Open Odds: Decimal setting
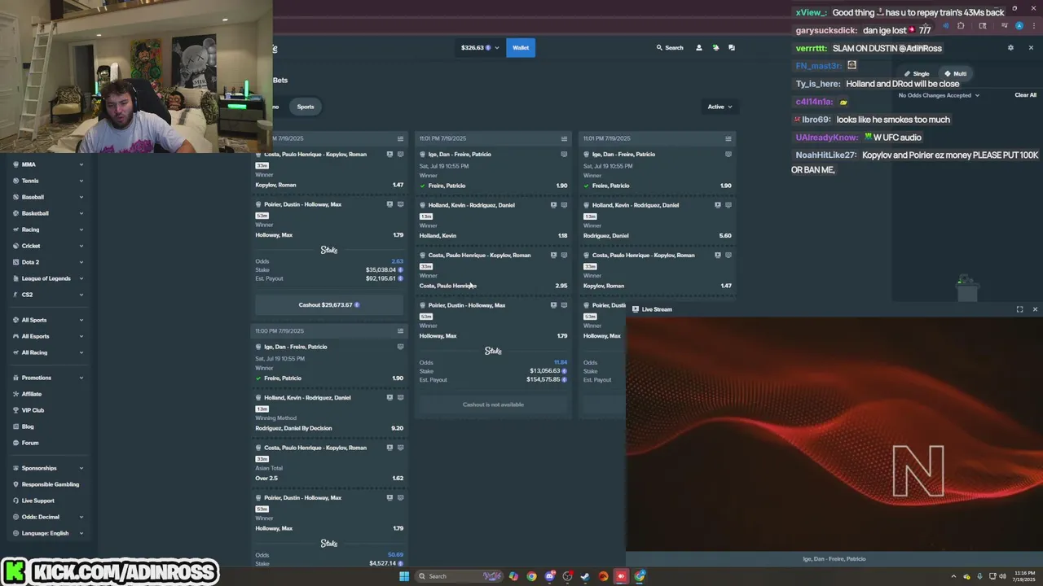Screen dimensions: 1043x586 (x=48, y=517)
